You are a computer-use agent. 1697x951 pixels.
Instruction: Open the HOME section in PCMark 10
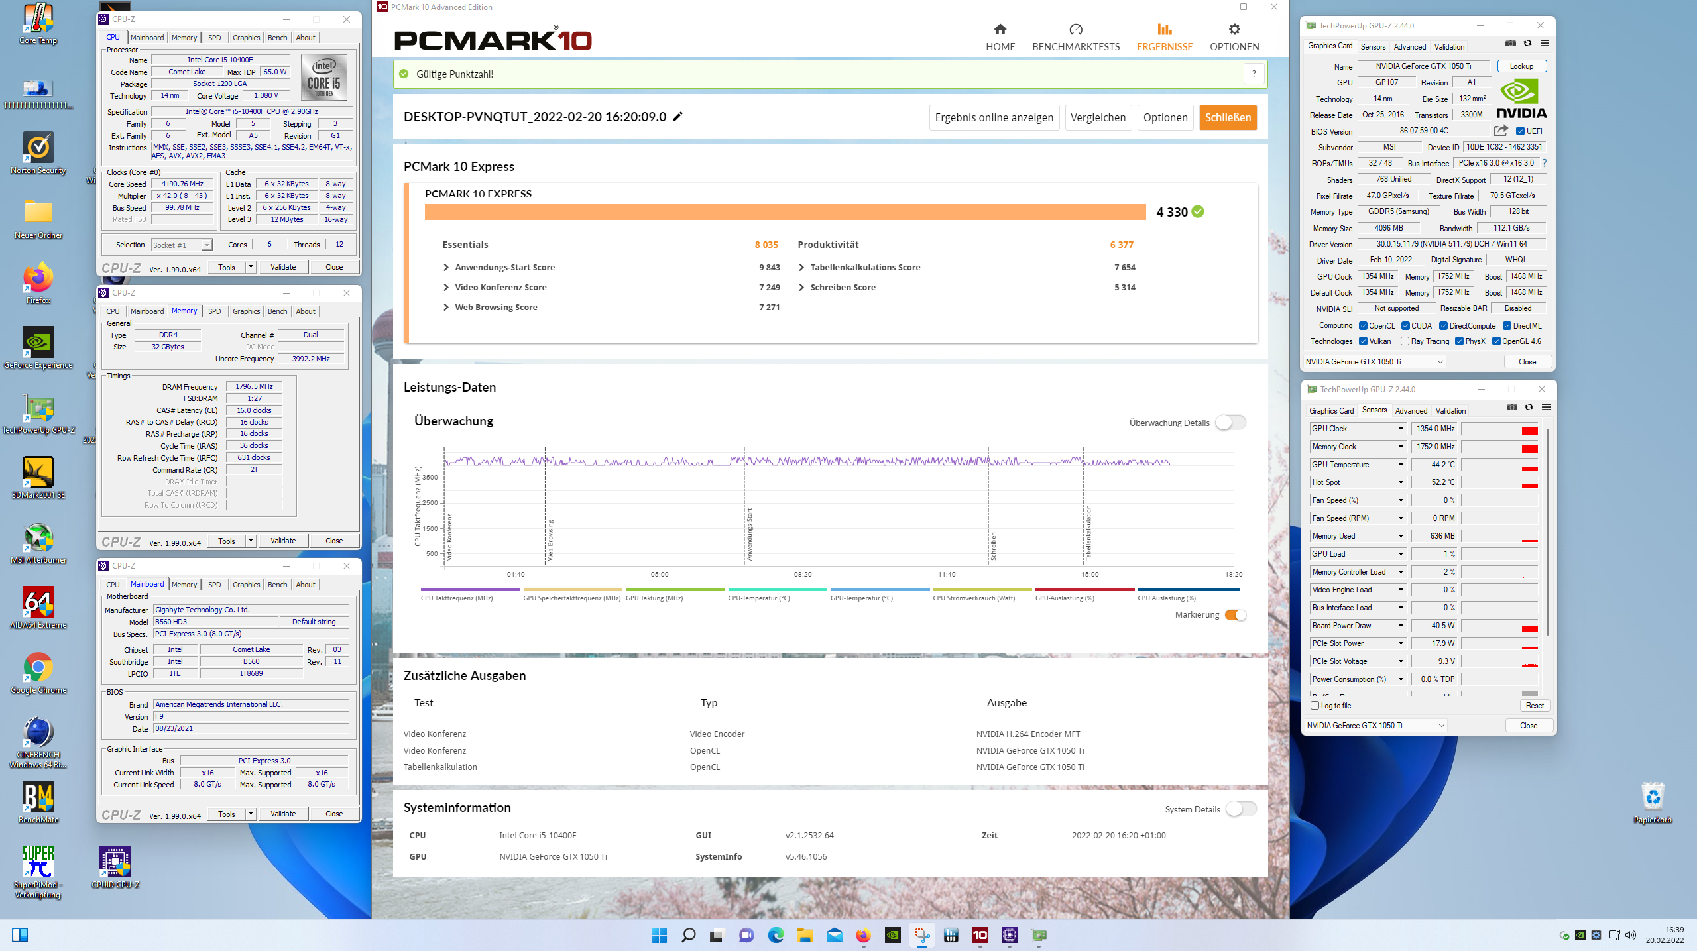tap(1000, 37)
